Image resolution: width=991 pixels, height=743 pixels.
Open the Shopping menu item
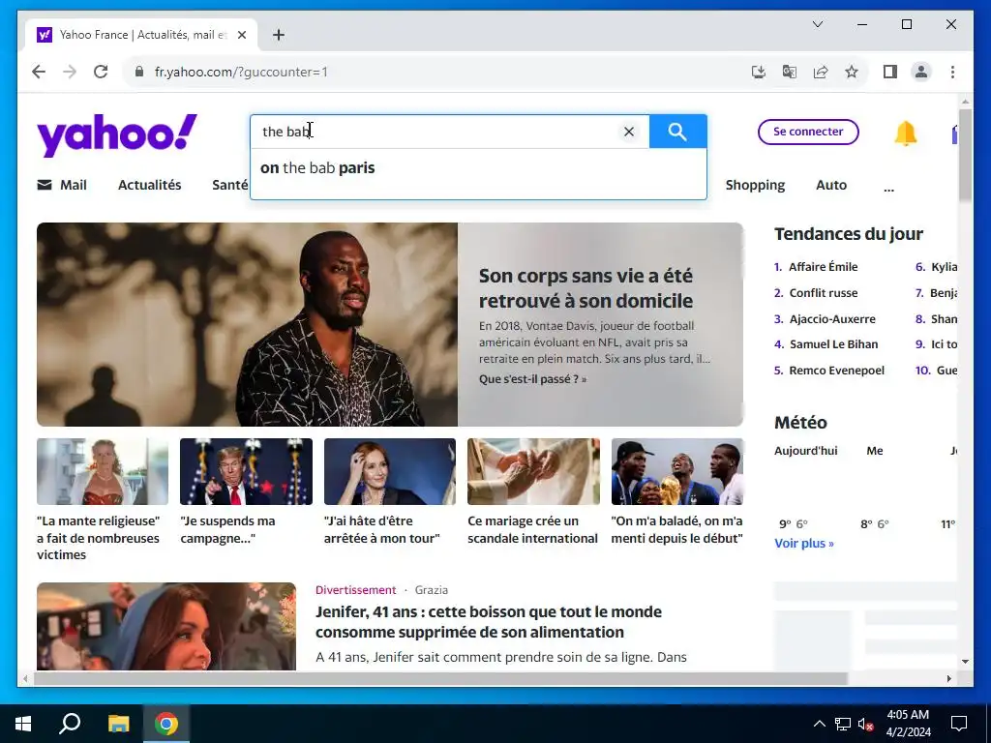point(755,185)
